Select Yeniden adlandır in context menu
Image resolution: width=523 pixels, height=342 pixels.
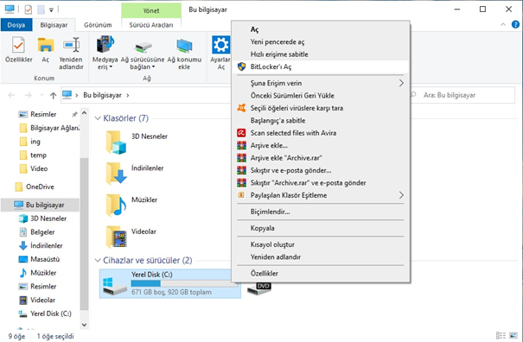point(321,257)
